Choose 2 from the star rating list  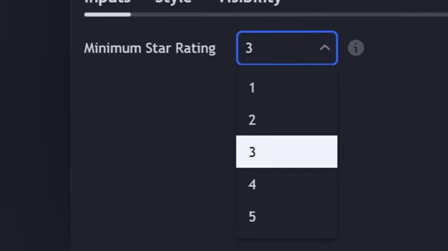[x=286, y=120]
